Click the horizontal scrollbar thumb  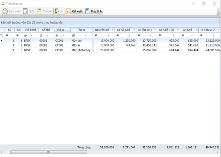coord(48,152)
